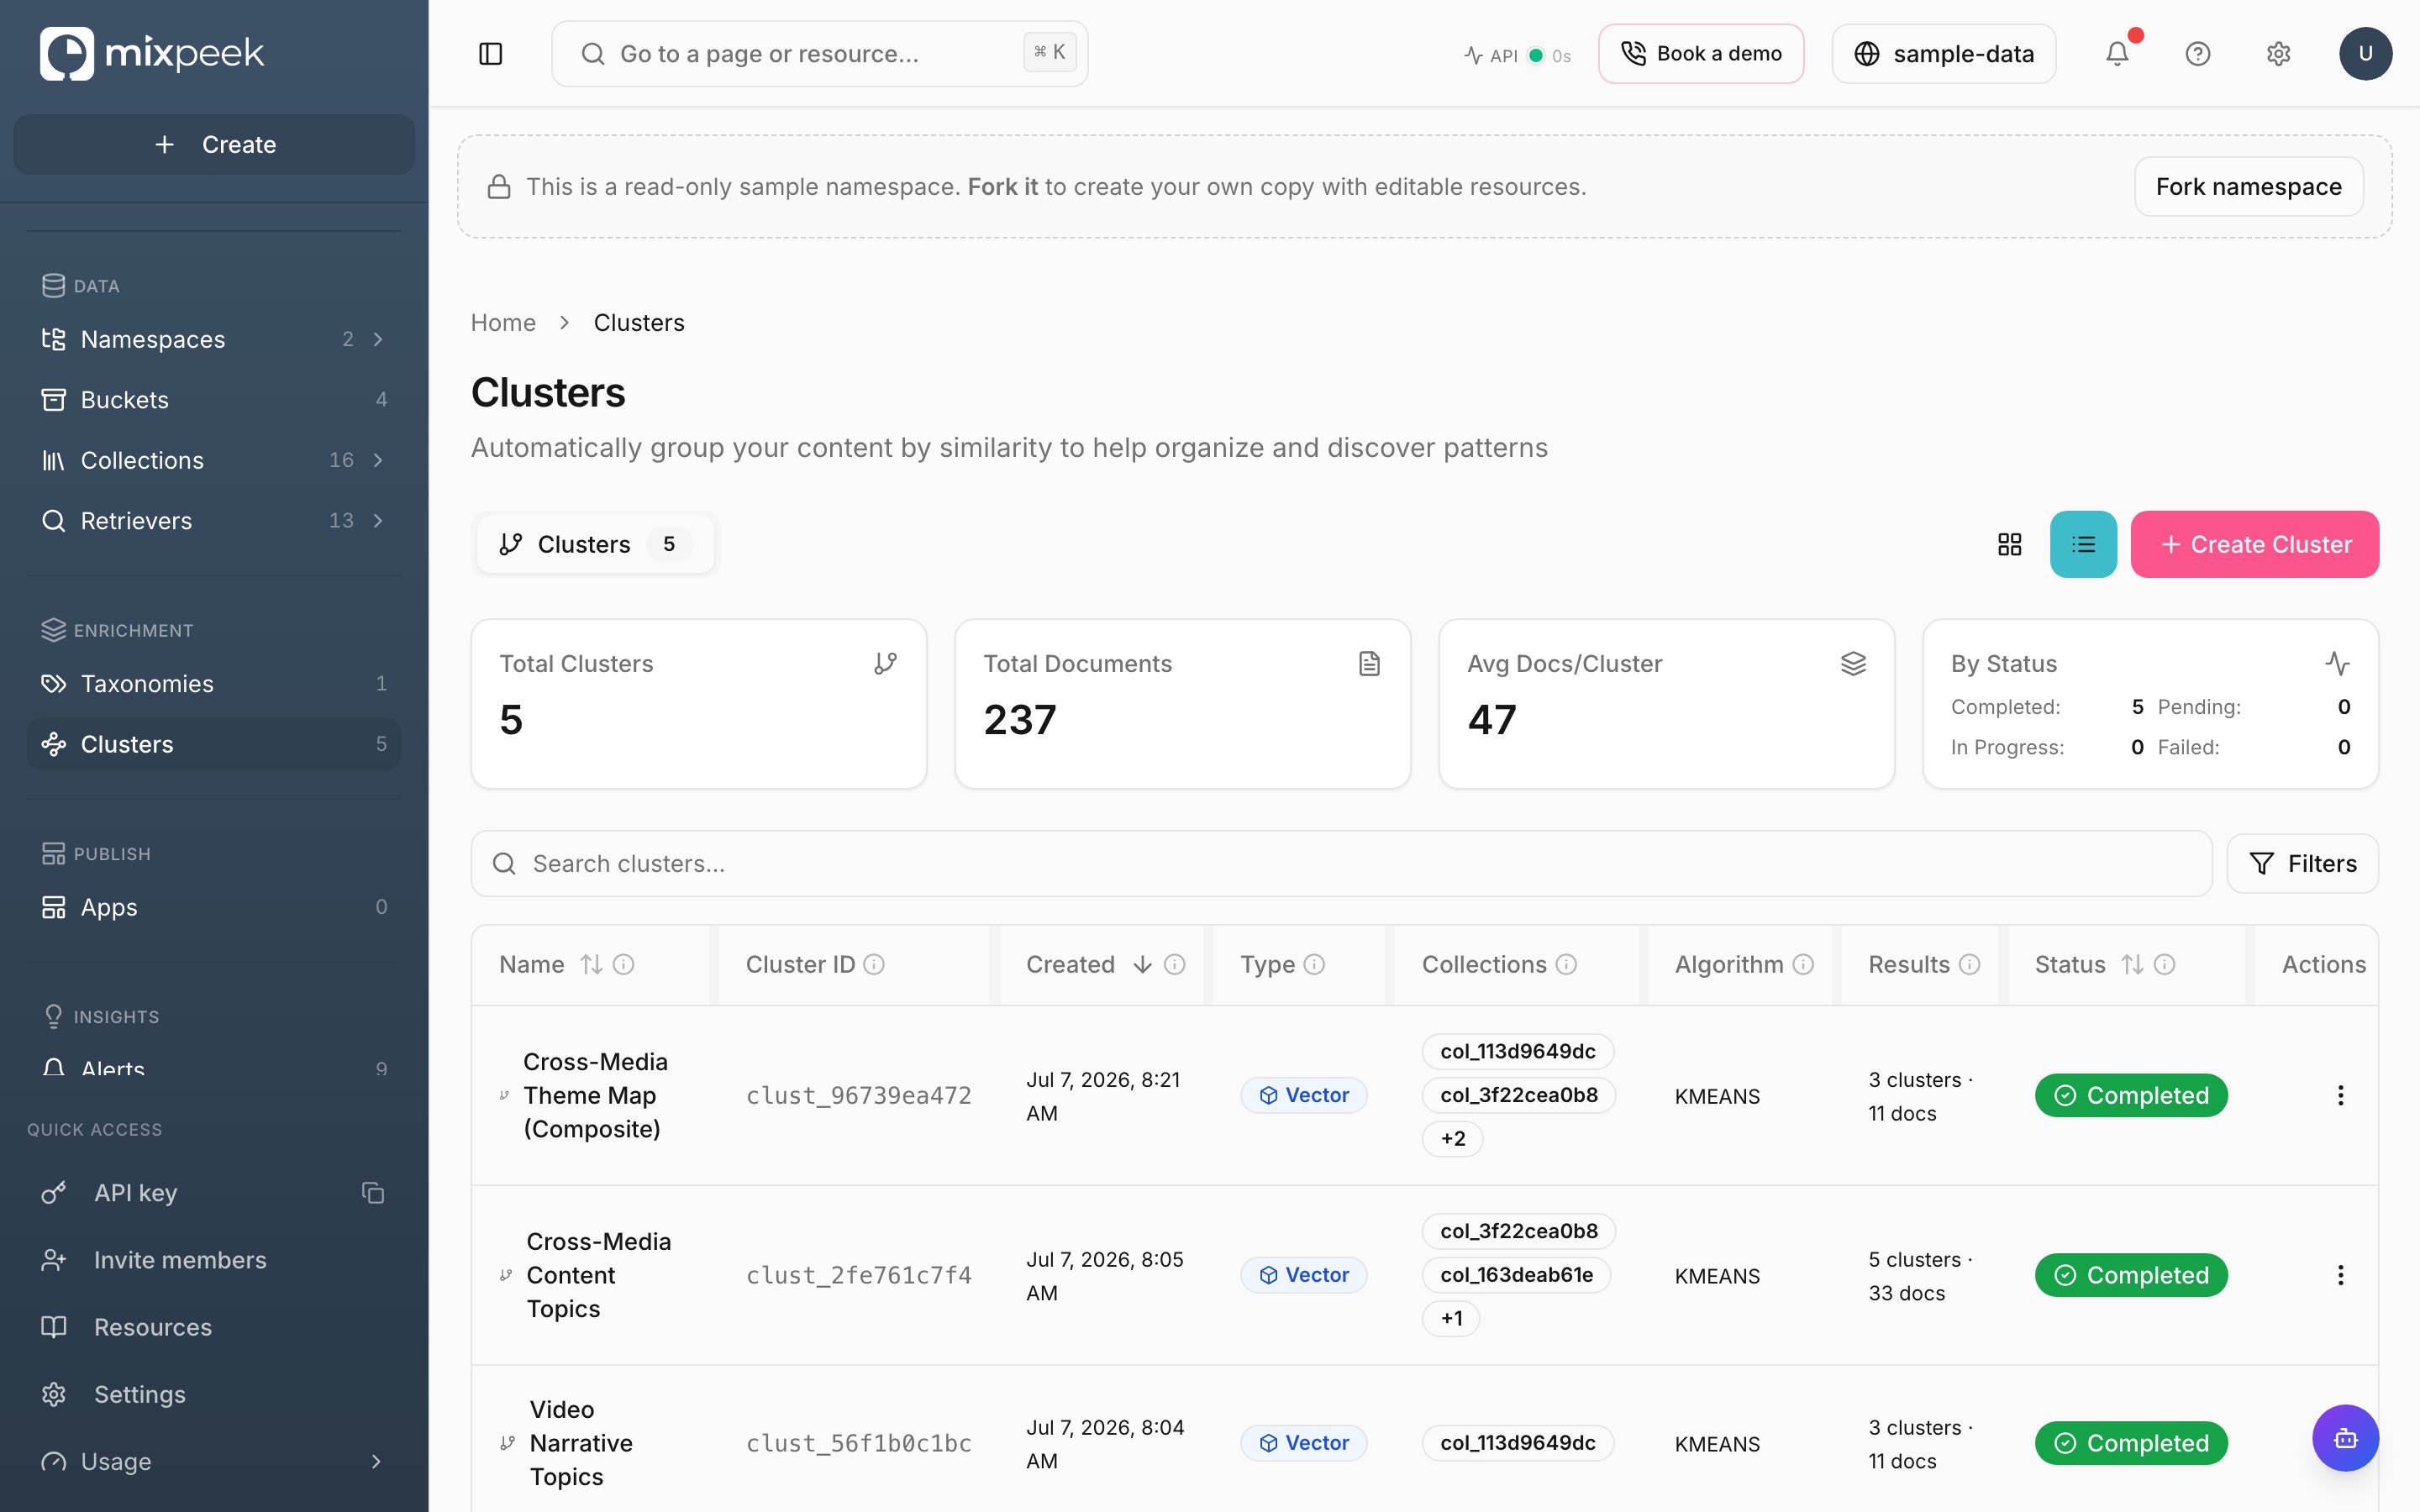Expand the Retrievers chevron
The height and width of the screenshot is (1512, 2420).
click(x=378, y=520)
